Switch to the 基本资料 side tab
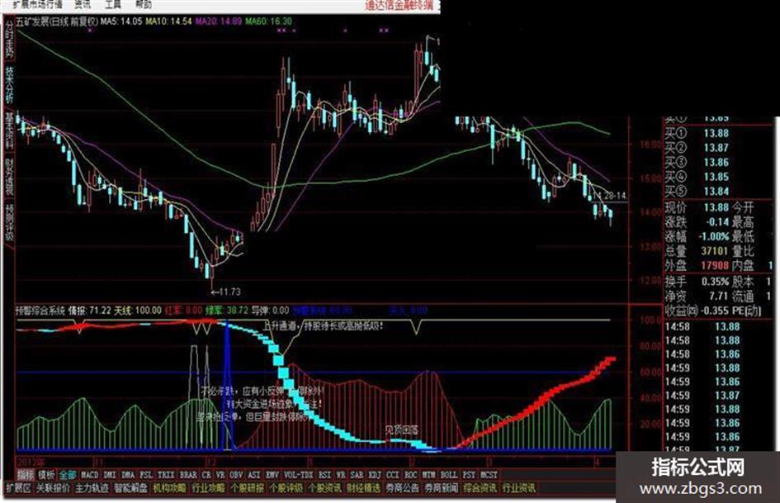The image size is (780, 503). pos(9,130)
